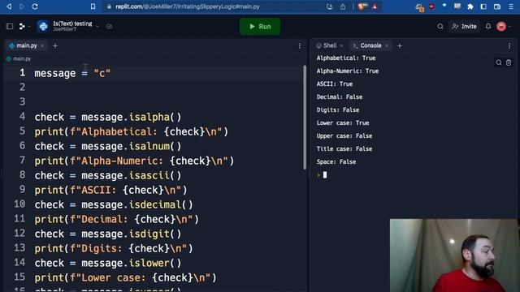This screenshot has width=520, height=292.
Task: Click the isalpha() call on line 4
Action: [155, 117]
